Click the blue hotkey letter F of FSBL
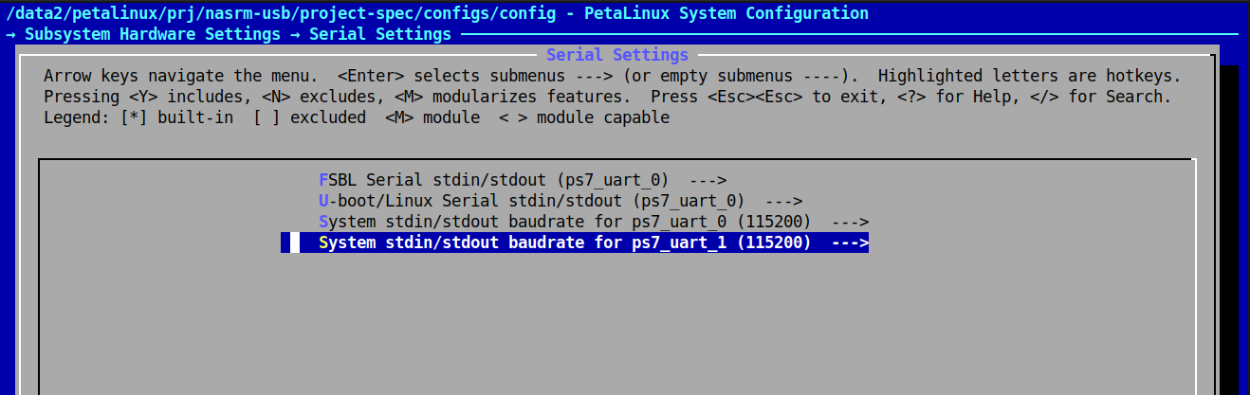The image size is (1250, 395). (x=323, y=180)
